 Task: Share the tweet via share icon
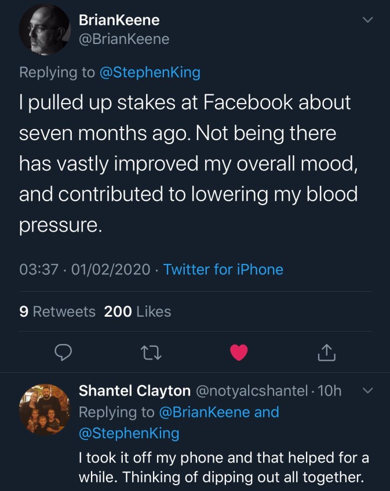coord(327,351)
